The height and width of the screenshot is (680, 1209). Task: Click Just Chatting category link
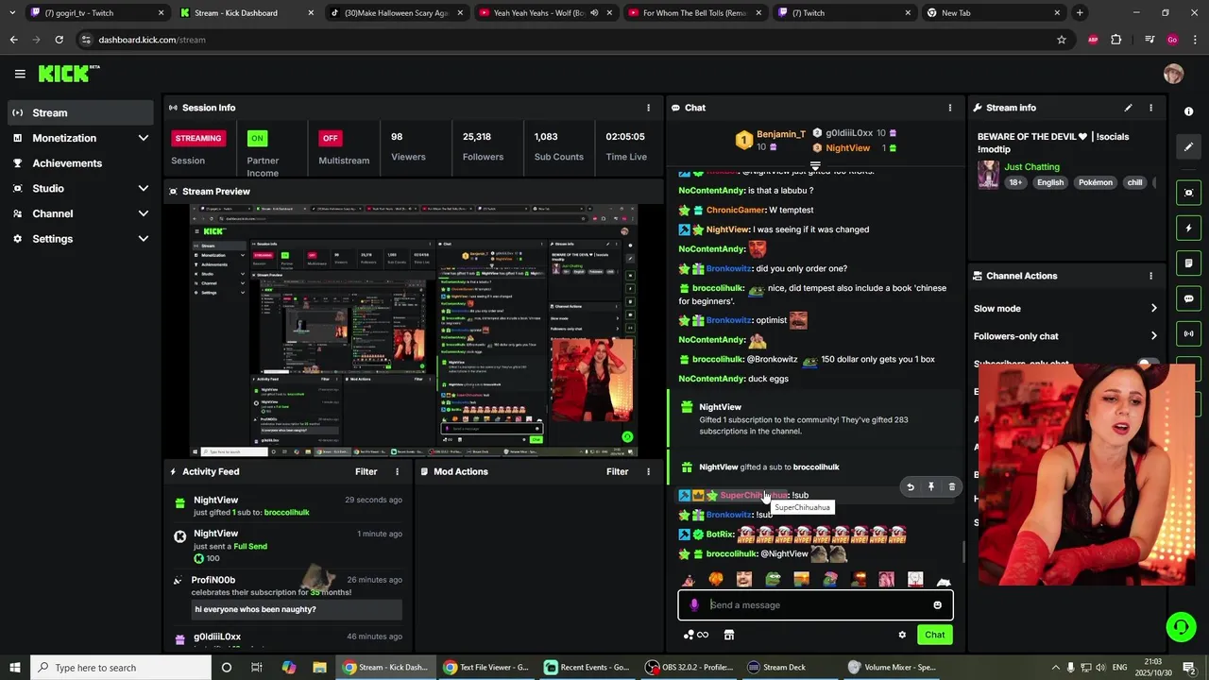[x=1032, y=167]
